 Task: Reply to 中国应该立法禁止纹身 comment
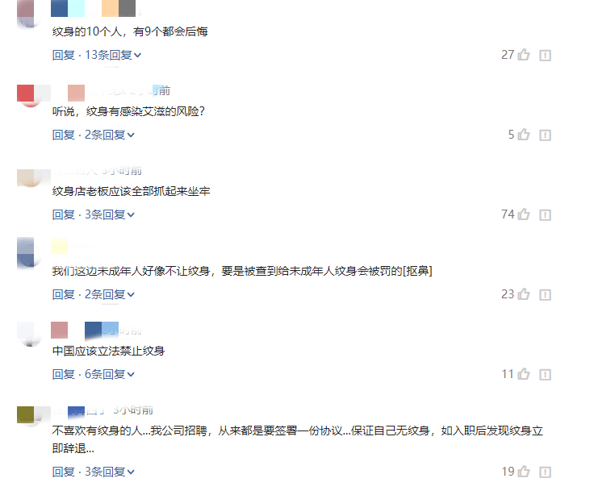64,374
